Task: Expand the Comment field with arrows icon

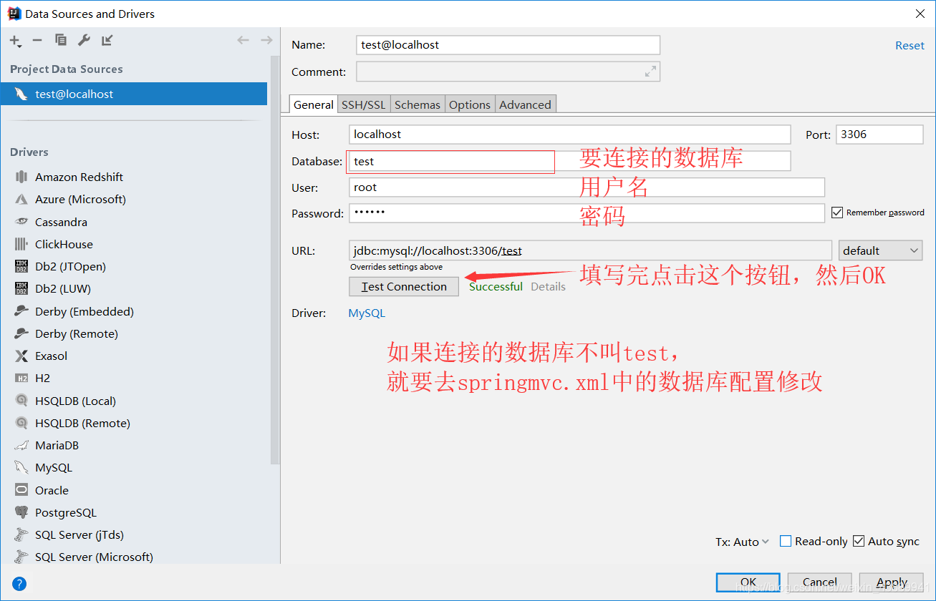Action: click(x=650, y=72)
